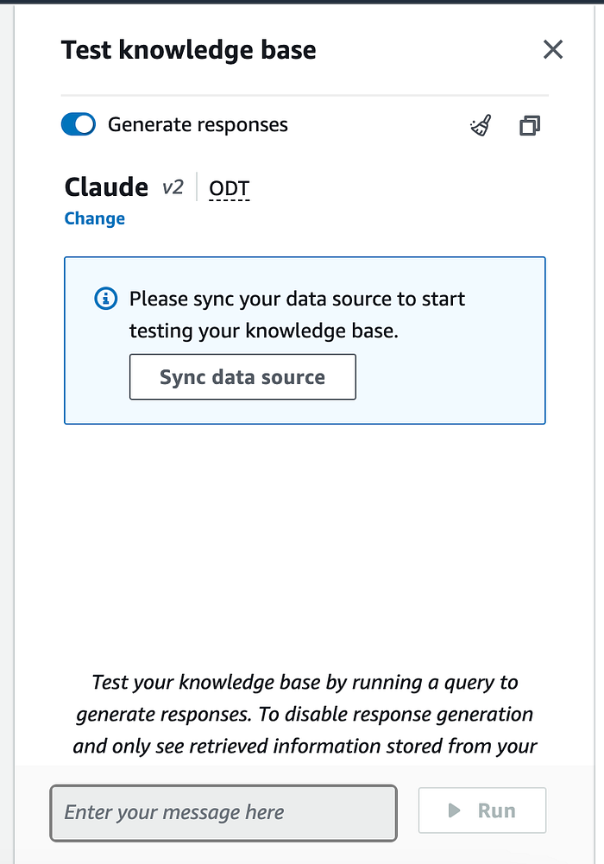Click the Sync data source button
This screenshot has height=864, width=604.
[x=242, y=377]
